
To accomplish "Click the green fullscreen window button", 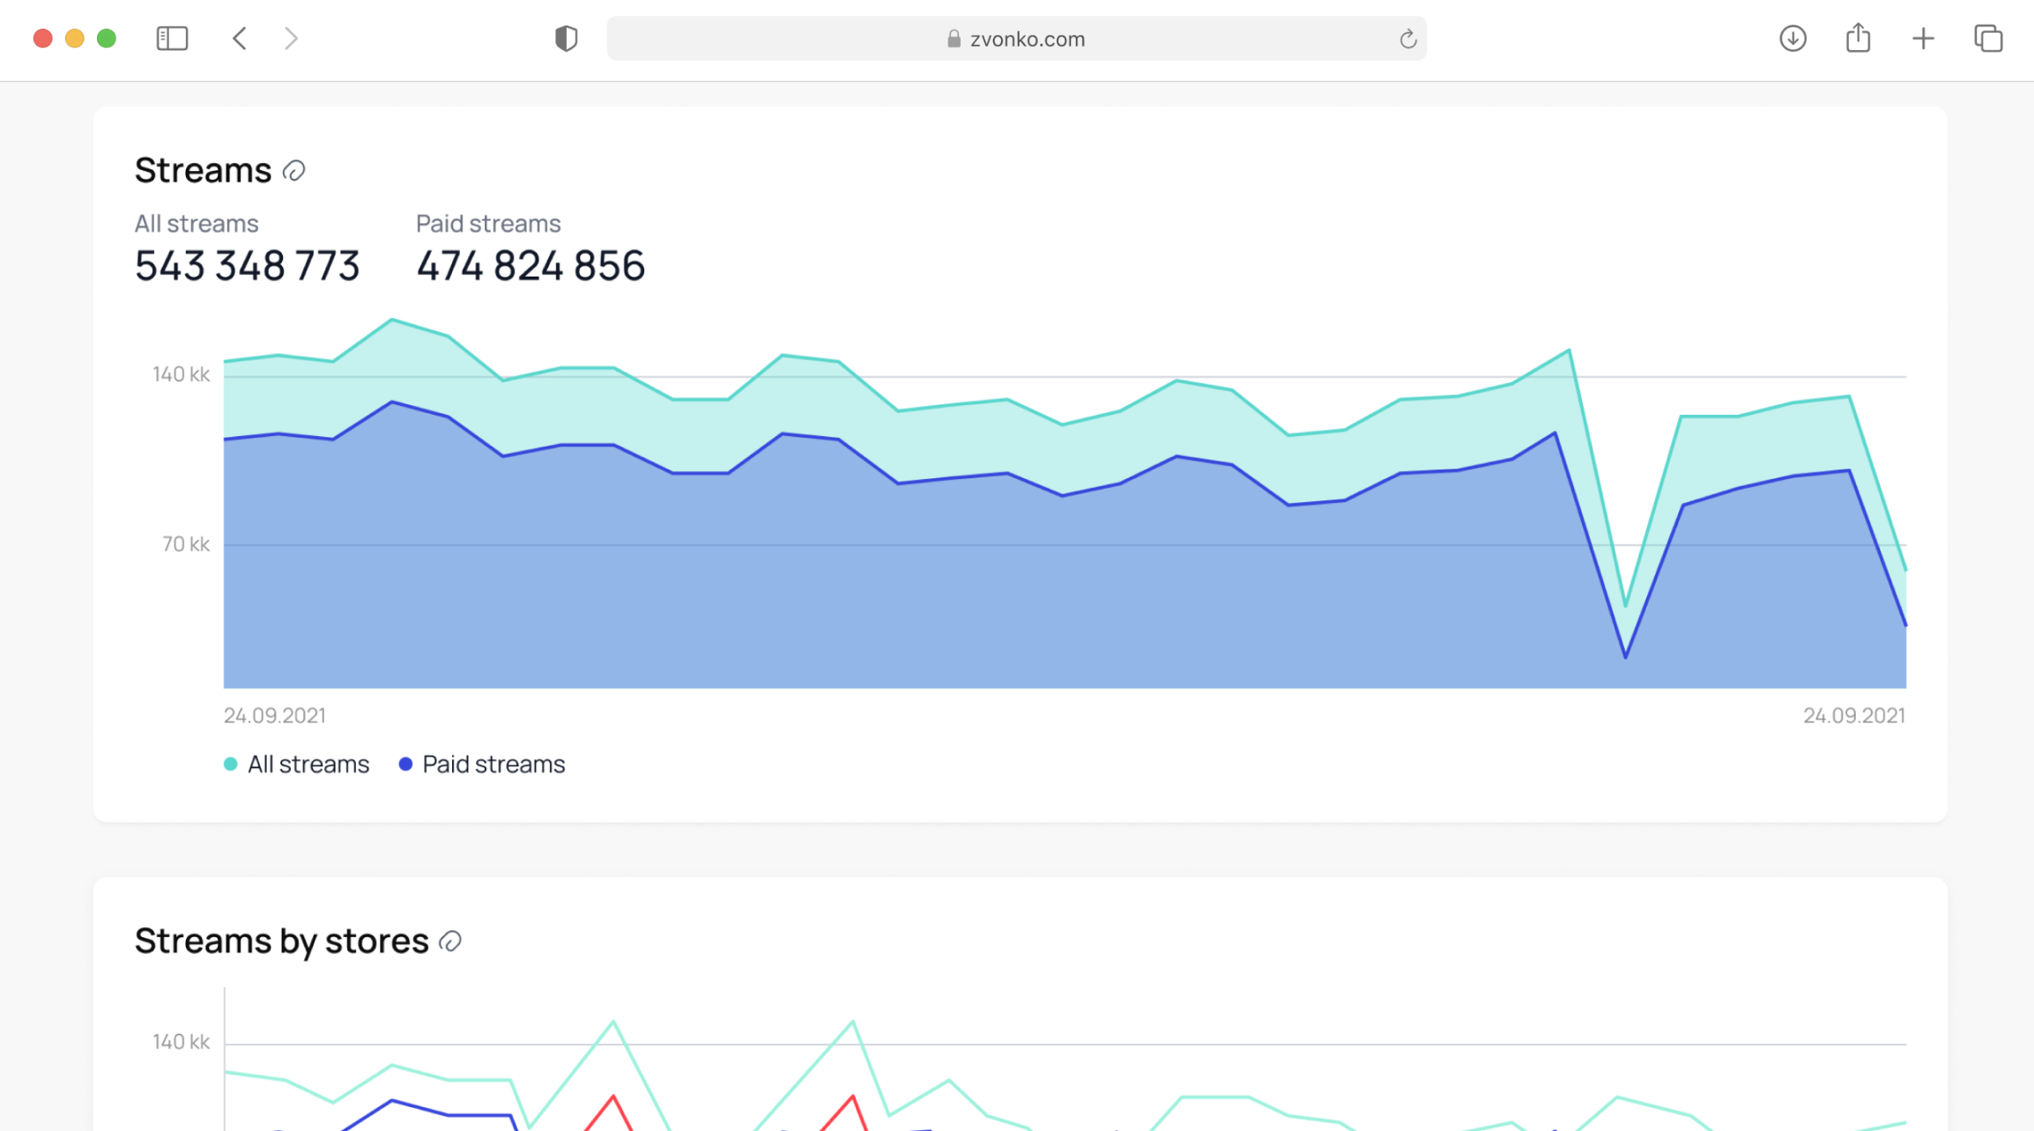I will click(x=107, y=39).
